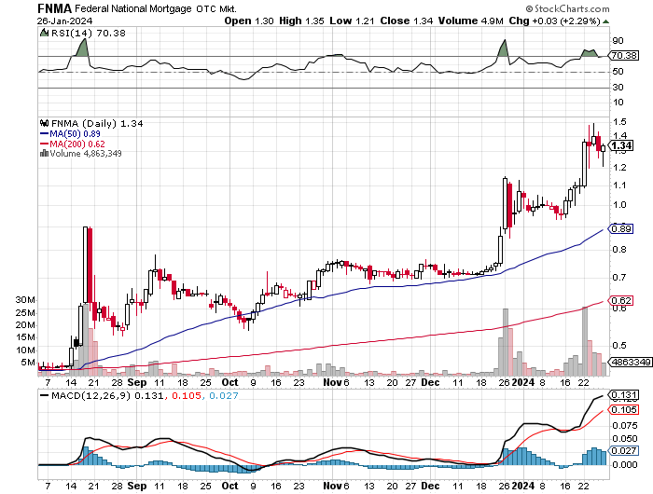The image size is (653, 494).
Task: Click the 5M volume axis label
Action: tap(28, 363)
